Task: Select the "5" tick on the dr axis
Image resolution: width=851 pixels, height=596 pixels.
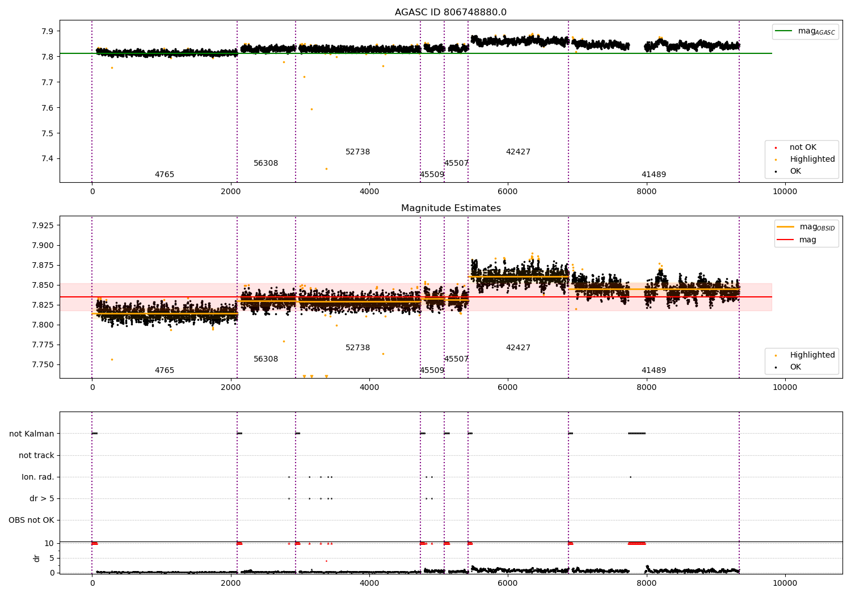Action: click(x=52, y=558)
